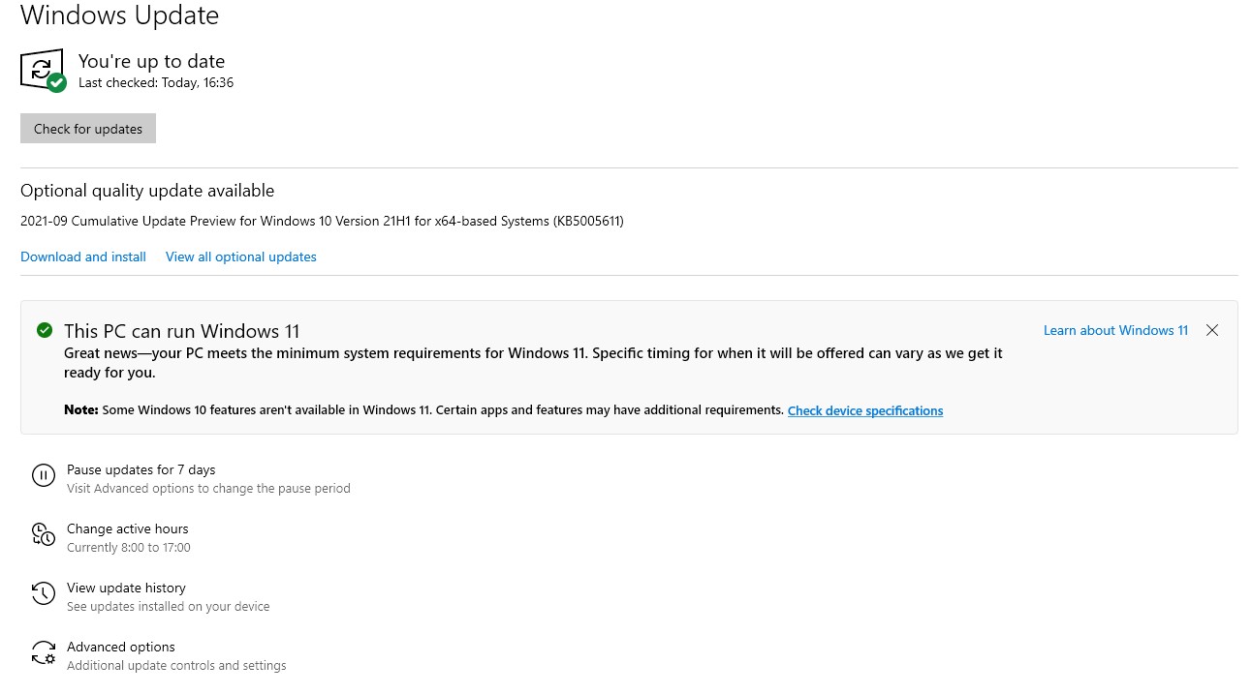Expand Advanced options settings
The height and width of the screenshot is (694, 1252).
coord(120,647)
